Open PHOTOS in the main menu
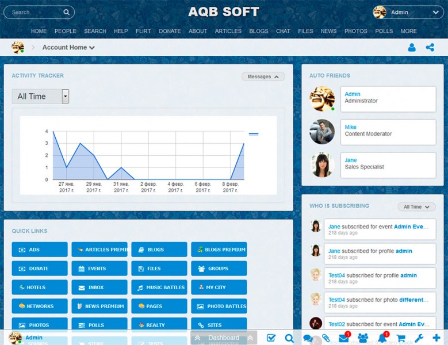This screenshot has height=345, width=448. coord(356,31)
